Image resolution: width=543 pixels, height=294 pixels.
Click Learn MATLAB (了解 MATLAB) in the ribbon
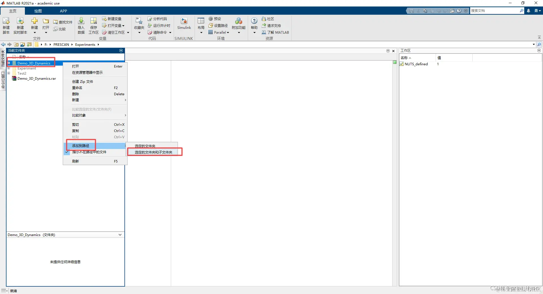[275, 32]
